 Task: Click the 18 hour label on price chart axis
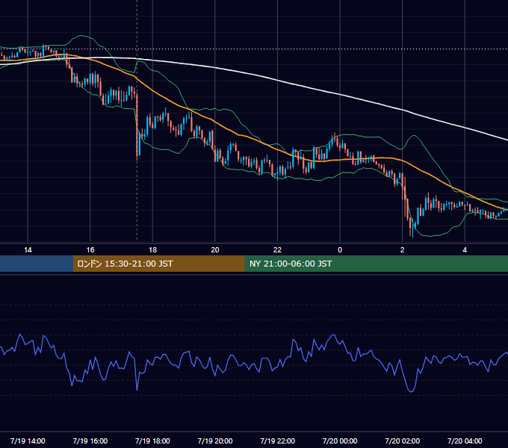pyautogui.click(x=152, y=250)
